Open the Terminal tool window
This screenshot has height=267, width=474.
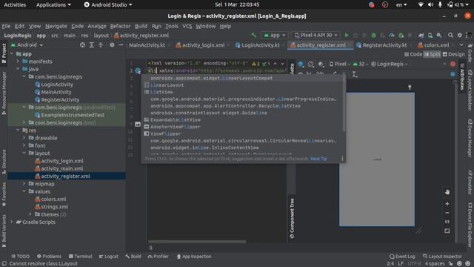(x=80, y=257)
